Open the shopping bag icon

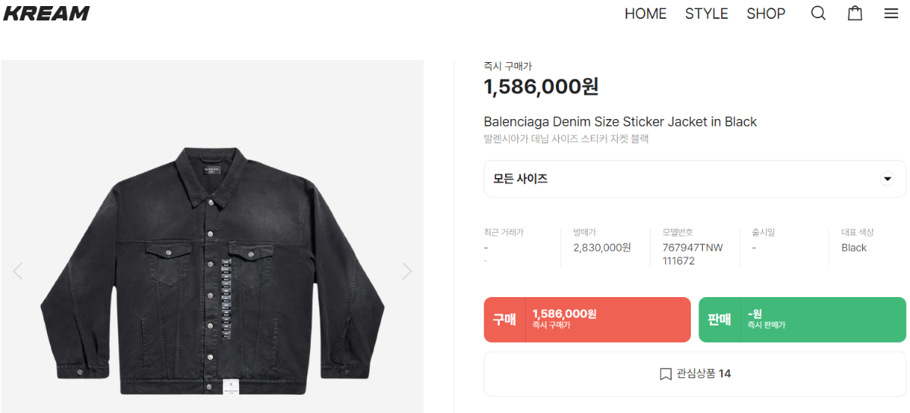855,14
